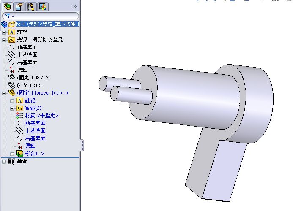Select top-level 上基準面 plane
The image size is (293, 211).
tap(27, 55)
